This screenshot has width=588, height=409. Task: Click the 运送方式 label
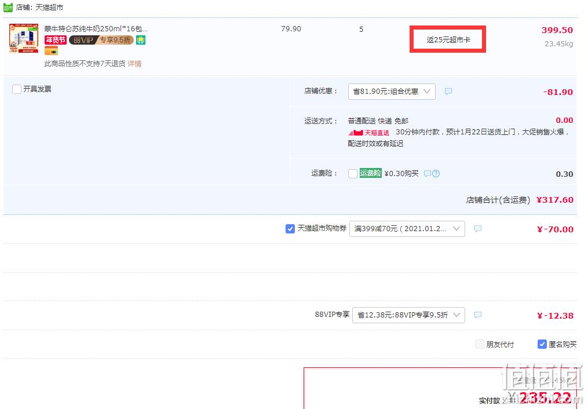pyautogui.click(x=320, y=121)
